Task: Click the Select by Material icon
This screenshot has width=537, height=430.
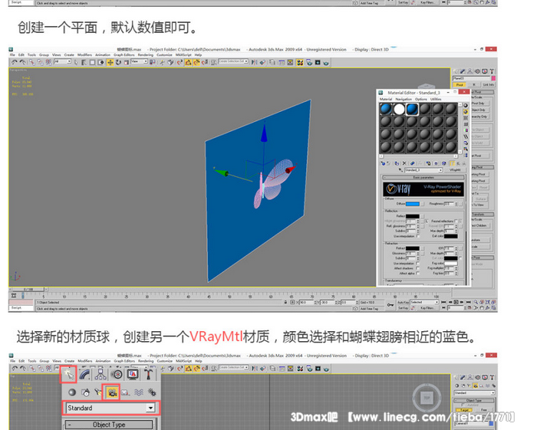Action: (466, 149)
